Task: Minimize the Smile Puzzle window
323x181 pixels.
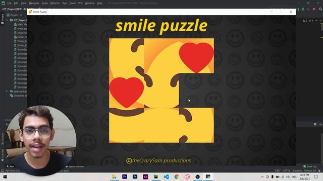Action: (x=272, y=12)
